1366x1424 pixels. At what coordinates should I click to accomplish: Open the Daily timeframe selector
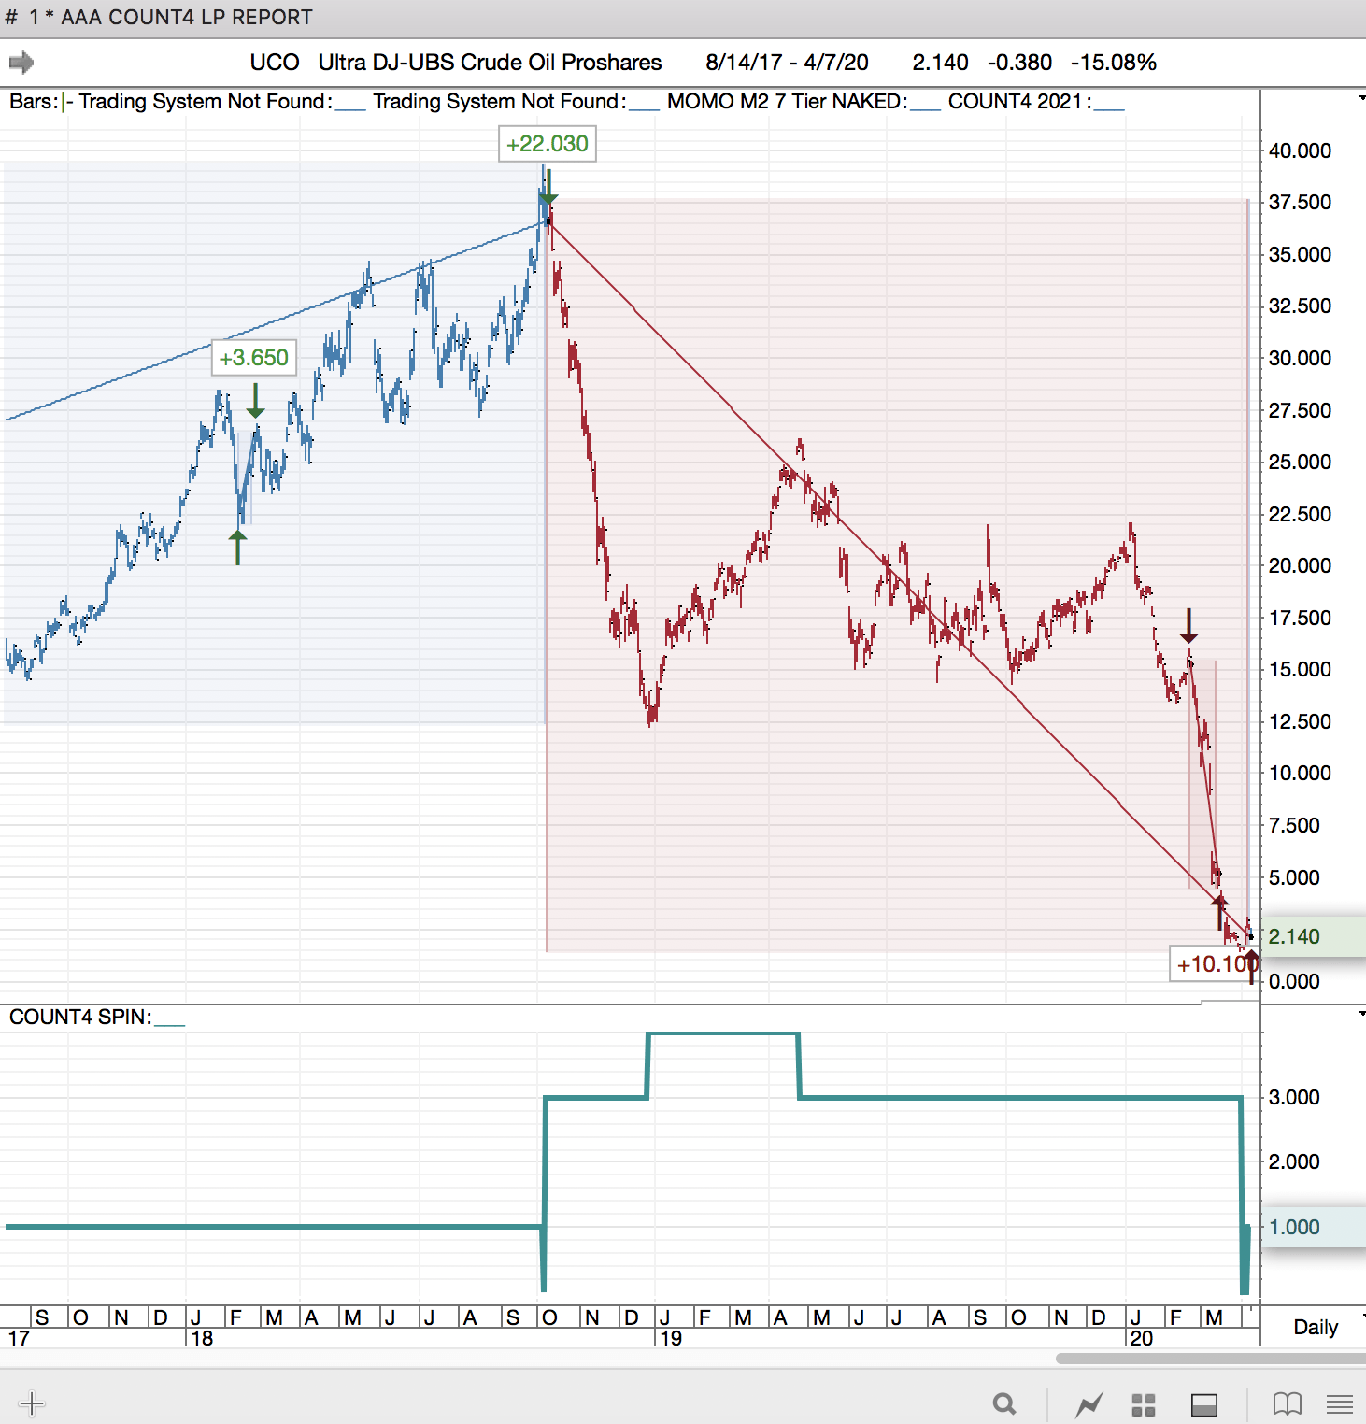click(1316, 1327)
